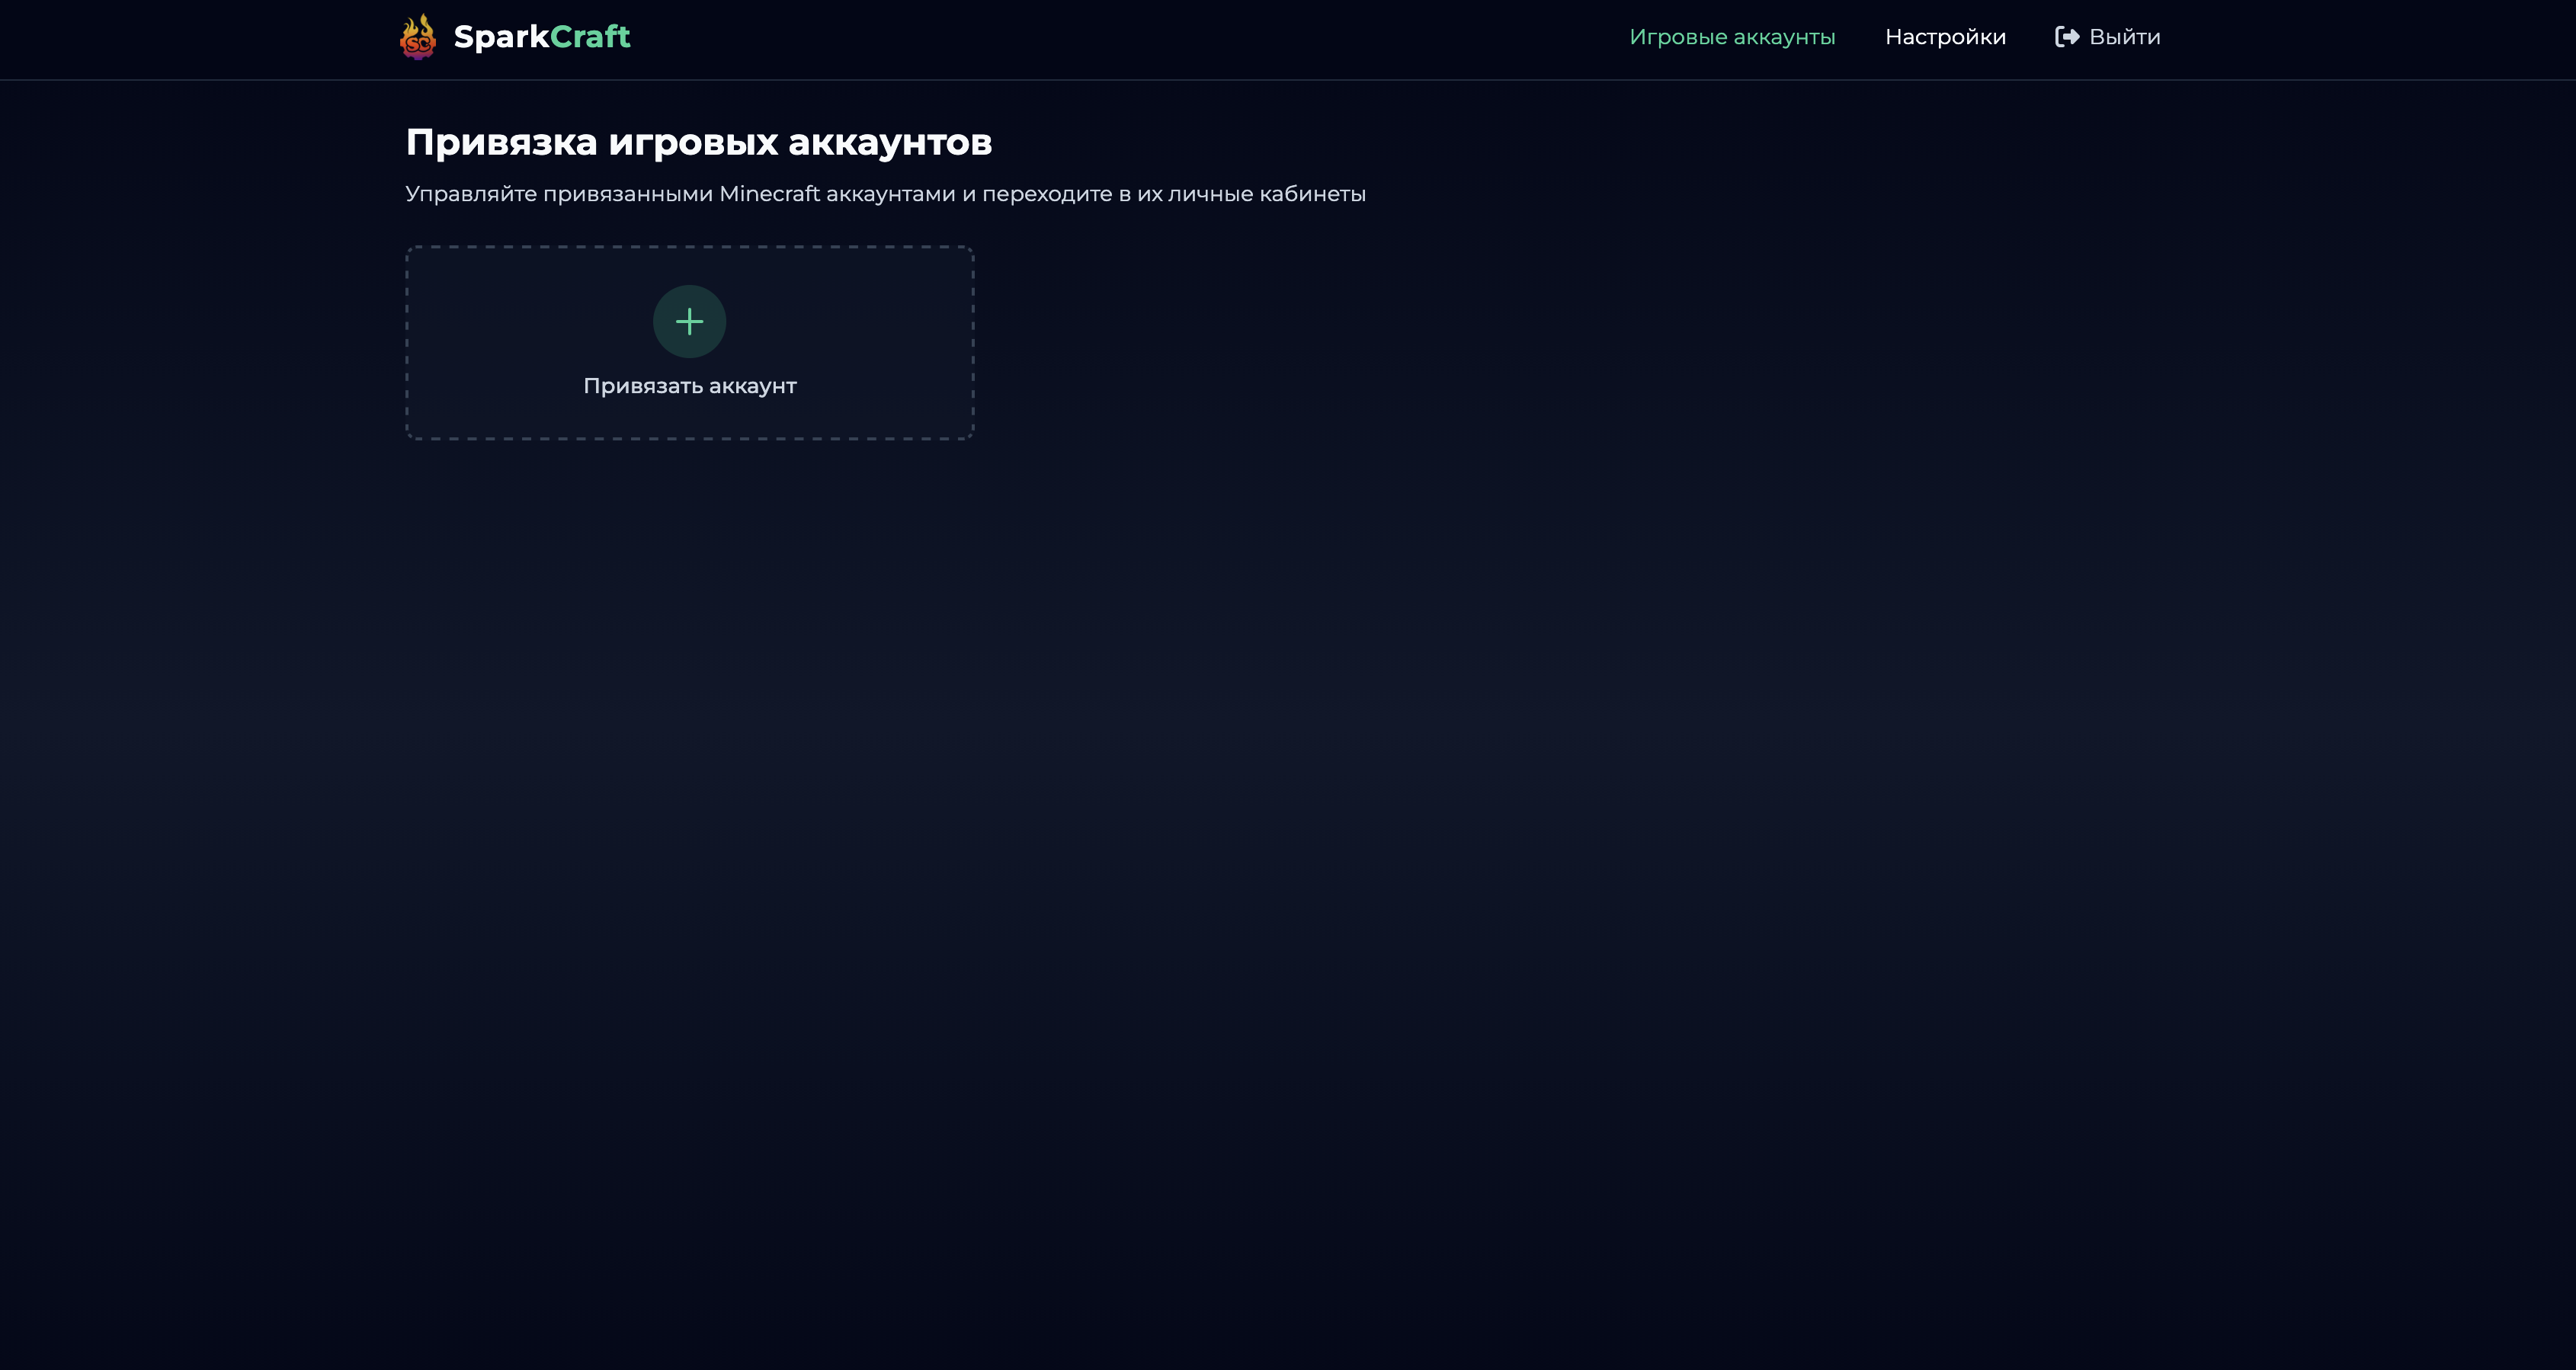Click the SparkCraft flame logo icon
The height and width of the screenshot is (1370, 2576).
pos(418,37)
